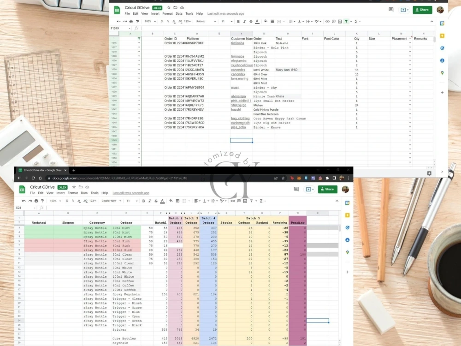Open the Tasks side panel in lower window
461x346 pixels.
click(348, 228)
